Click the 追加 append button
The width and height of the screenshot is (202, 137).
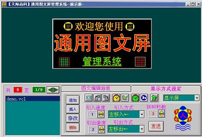pyautogui.click(x=73, y=100)
